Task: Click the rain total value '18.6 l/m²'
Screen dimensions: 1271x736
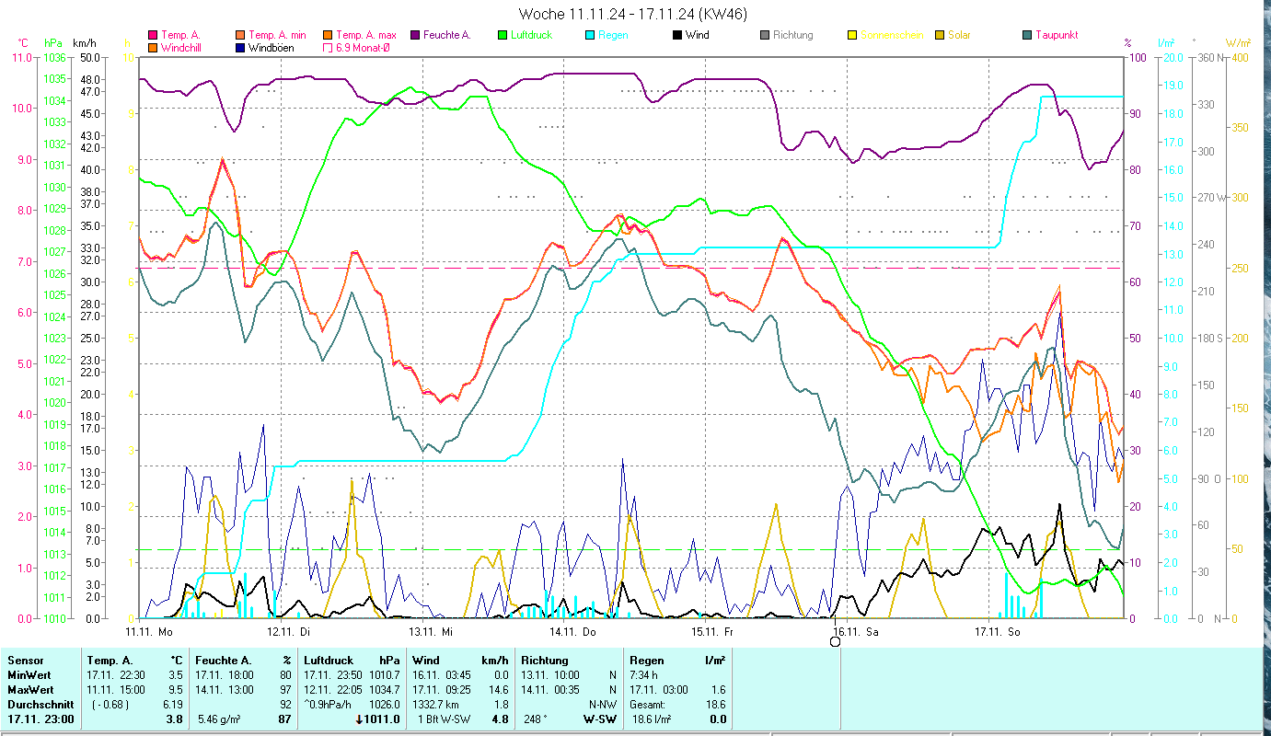Action: (x=651, y=719)
